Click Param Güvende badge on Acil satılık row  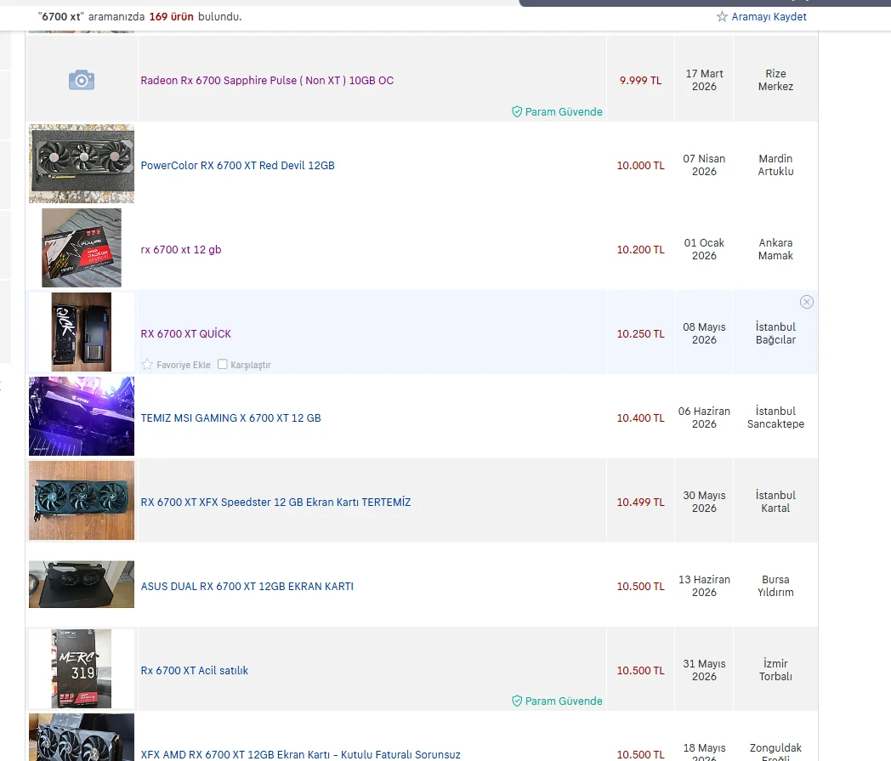click(557, 701)
